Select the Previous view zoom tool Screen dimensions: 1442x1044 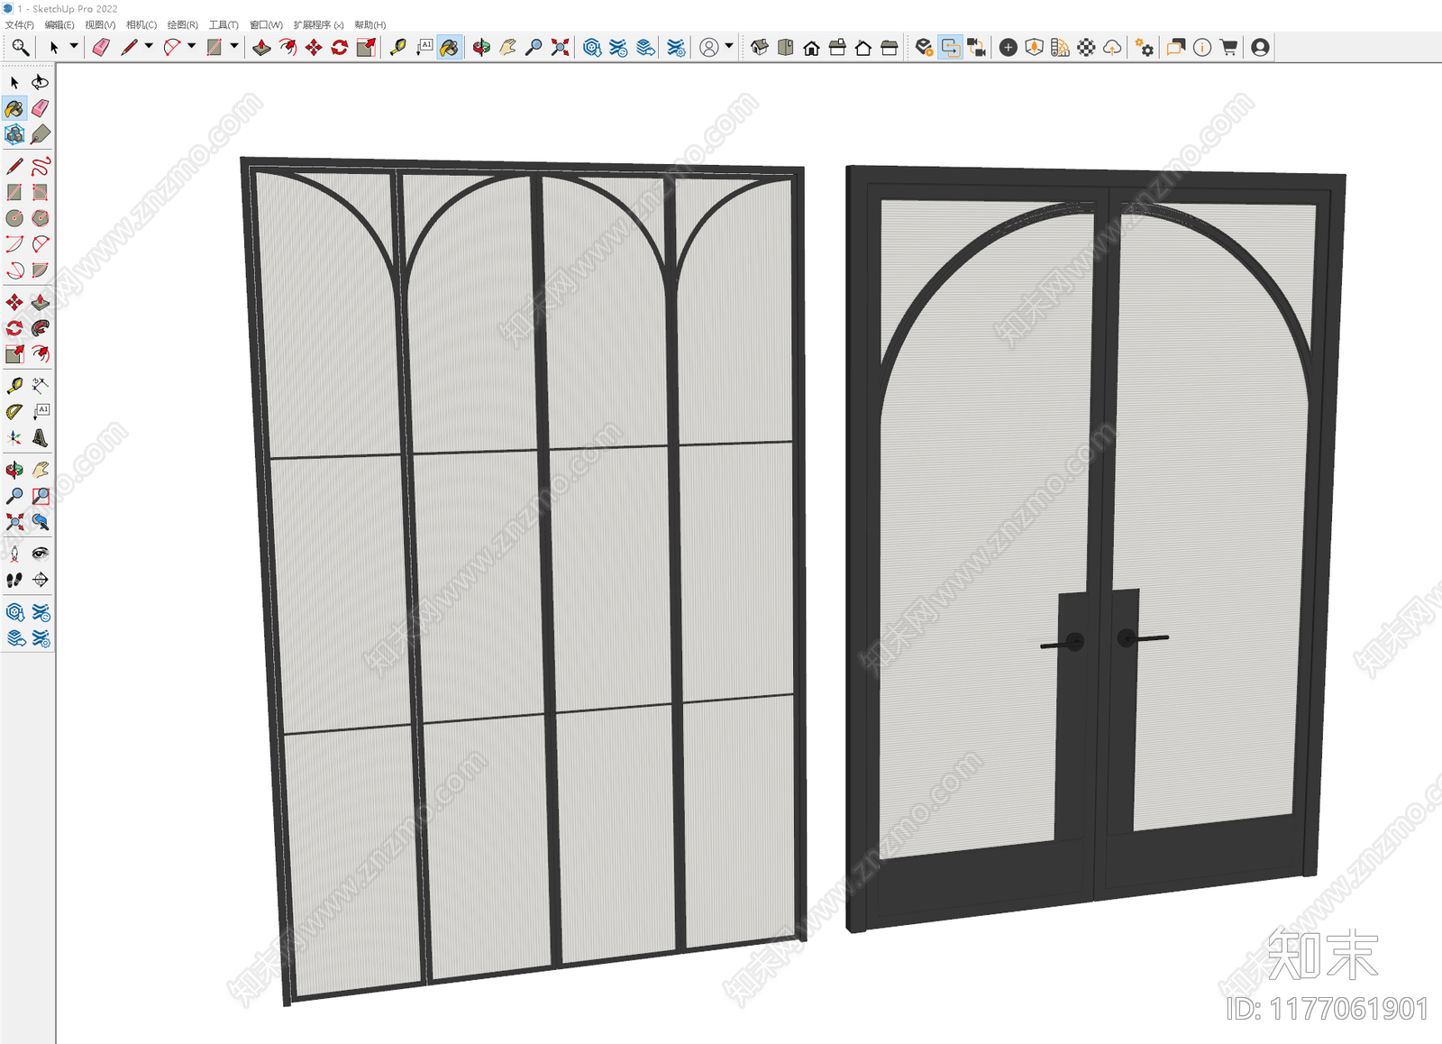click(41, 522)
